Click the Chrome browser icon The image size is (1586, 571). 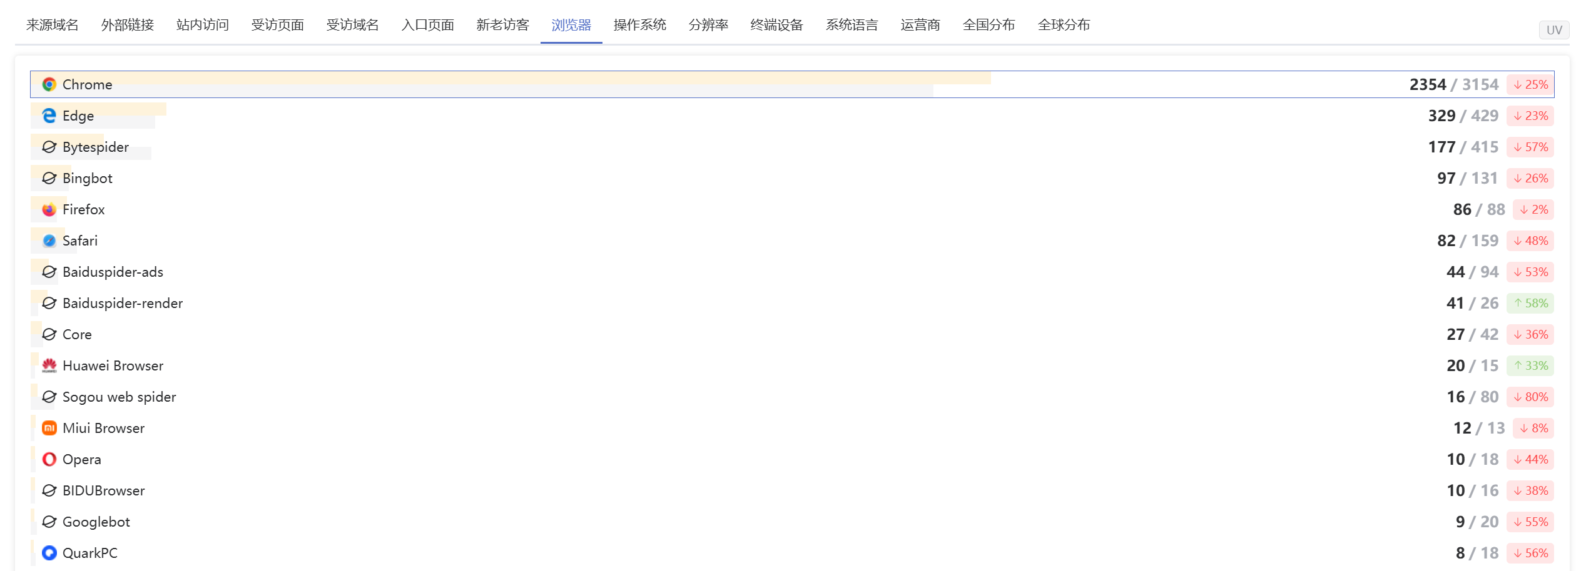coord(49,84)
